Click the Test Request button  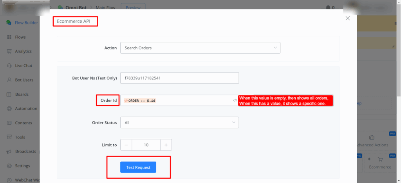click(x=138, y=167)
